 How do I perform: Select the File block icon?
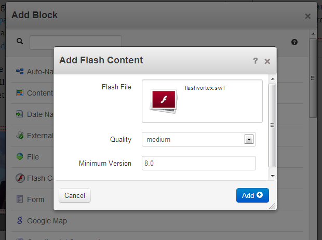[20, 156]
